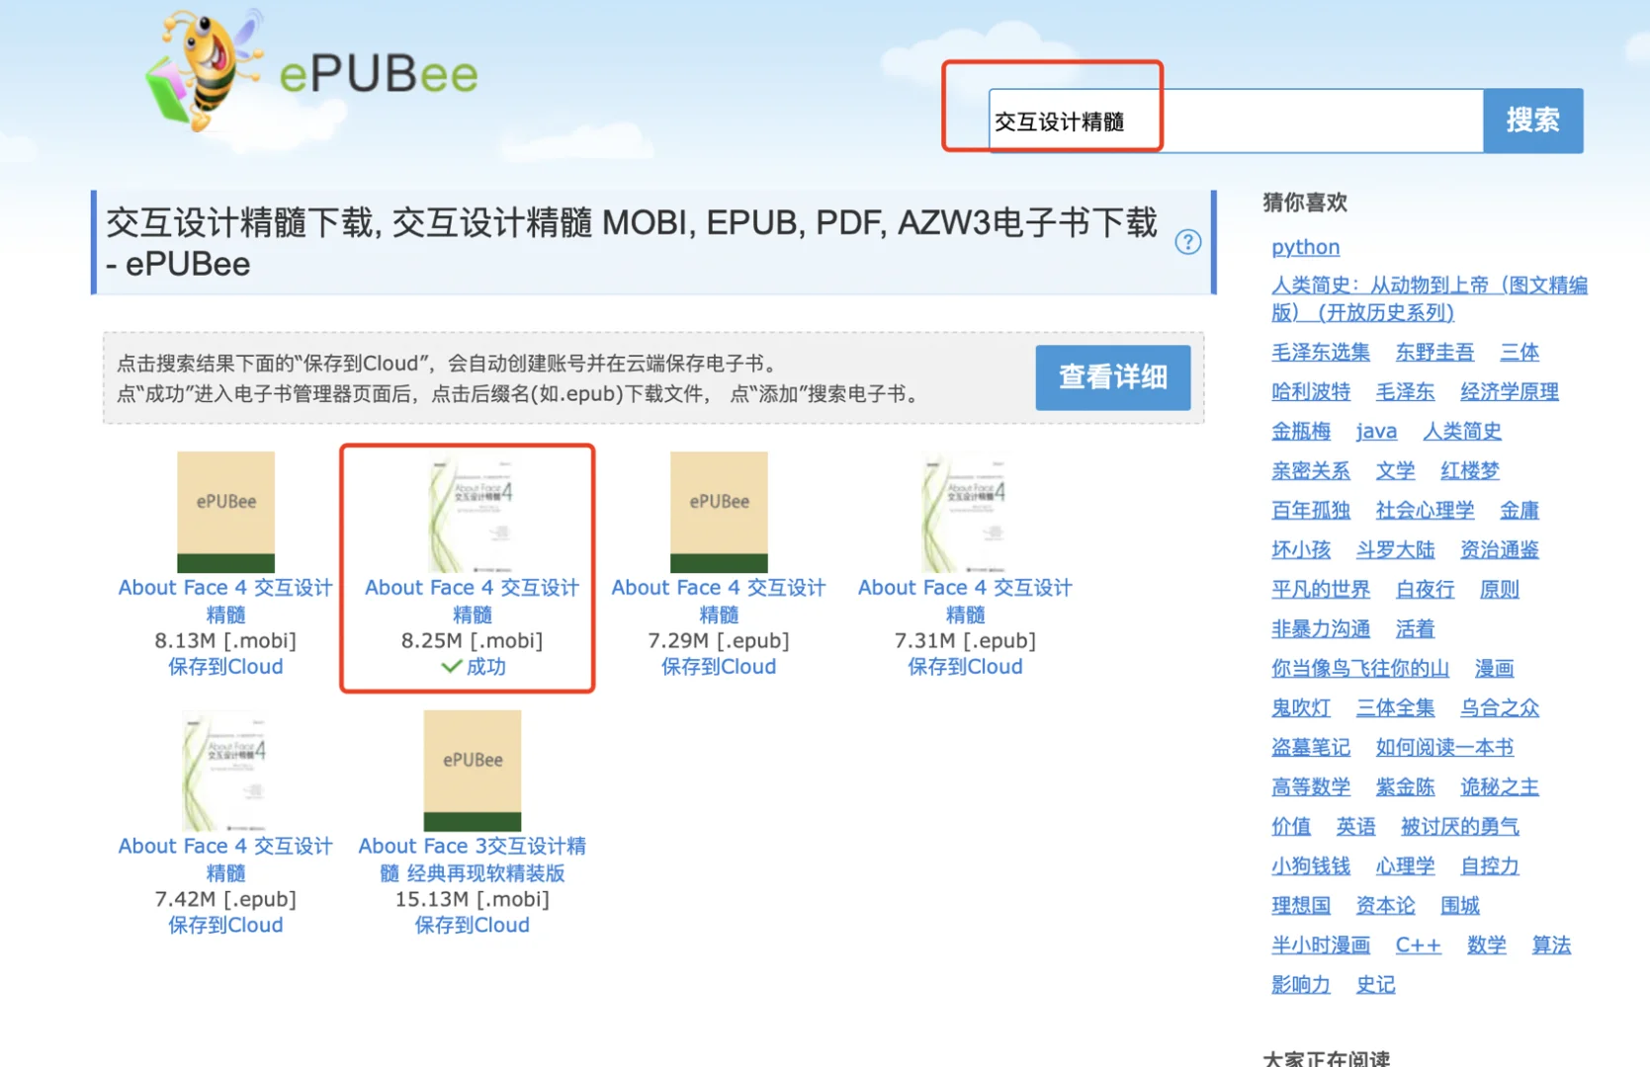Open the 8.13M mobi book cover thumbnail
The image size is (1650, 1067).
[225, 512]
